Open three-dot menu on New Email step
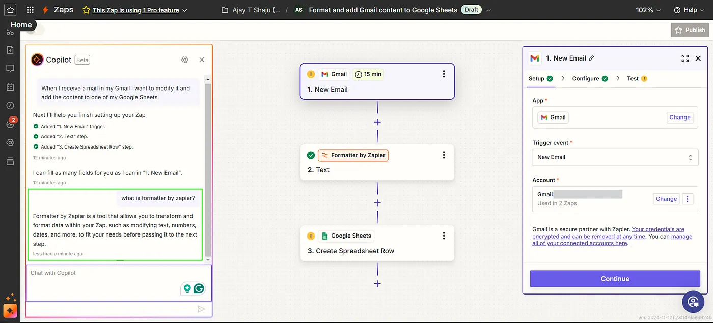 [x=444, y=74]
